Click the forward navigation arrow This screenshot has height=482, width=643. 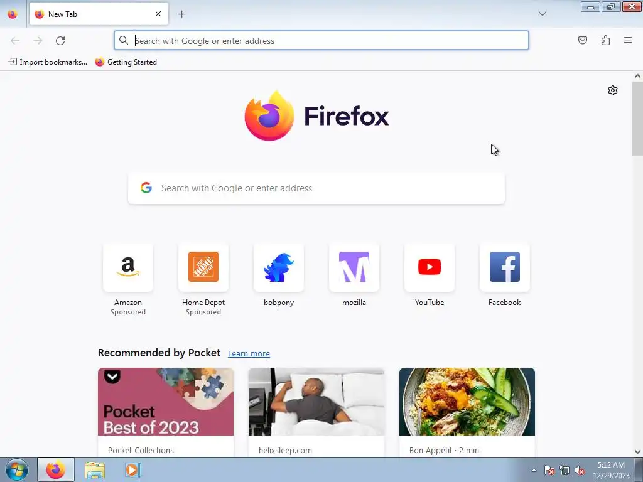(x=38, y=41)
